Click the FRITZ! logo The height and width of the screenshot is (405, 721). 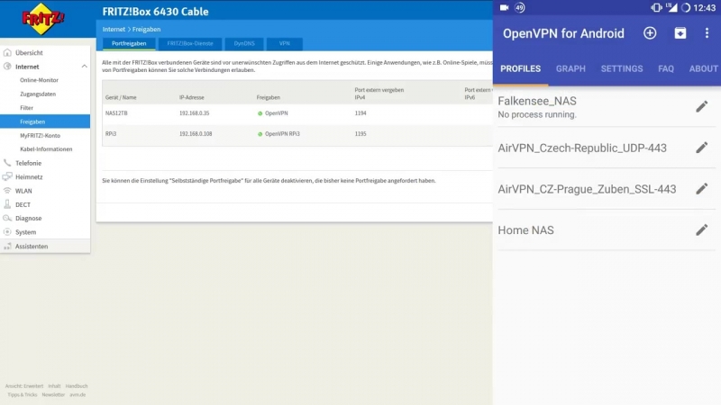click(42, 19)
